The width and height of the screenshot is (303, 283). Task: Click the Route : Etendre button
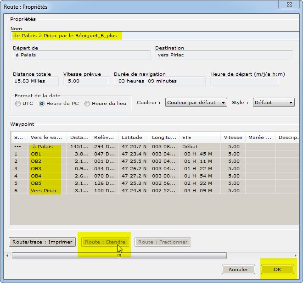pos(105,242)
